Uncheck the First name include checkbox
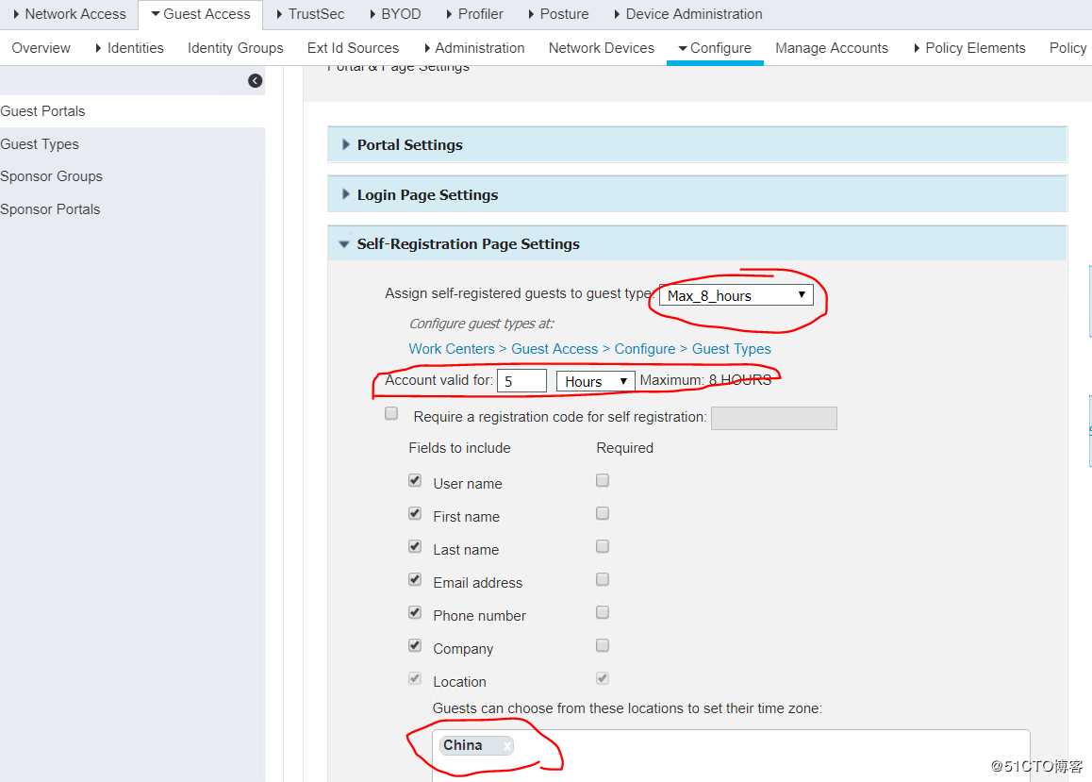This screenshot has width=1092, height=782. 415,513
